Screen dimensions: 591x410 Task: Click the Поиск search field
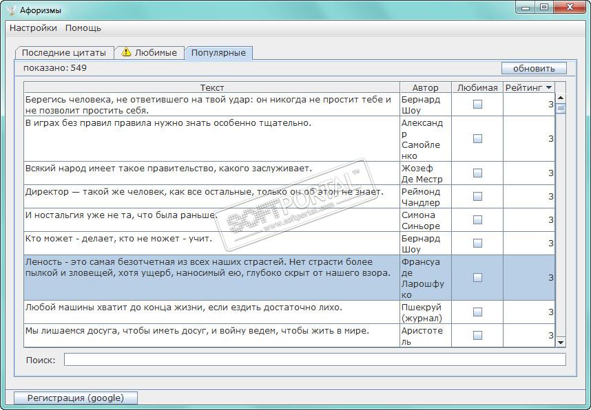315,360
